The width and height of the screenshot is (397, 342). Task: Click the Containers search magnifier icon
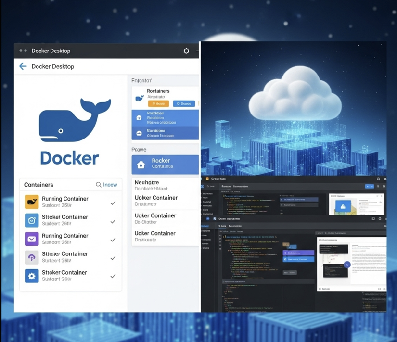tap(99, 185)
